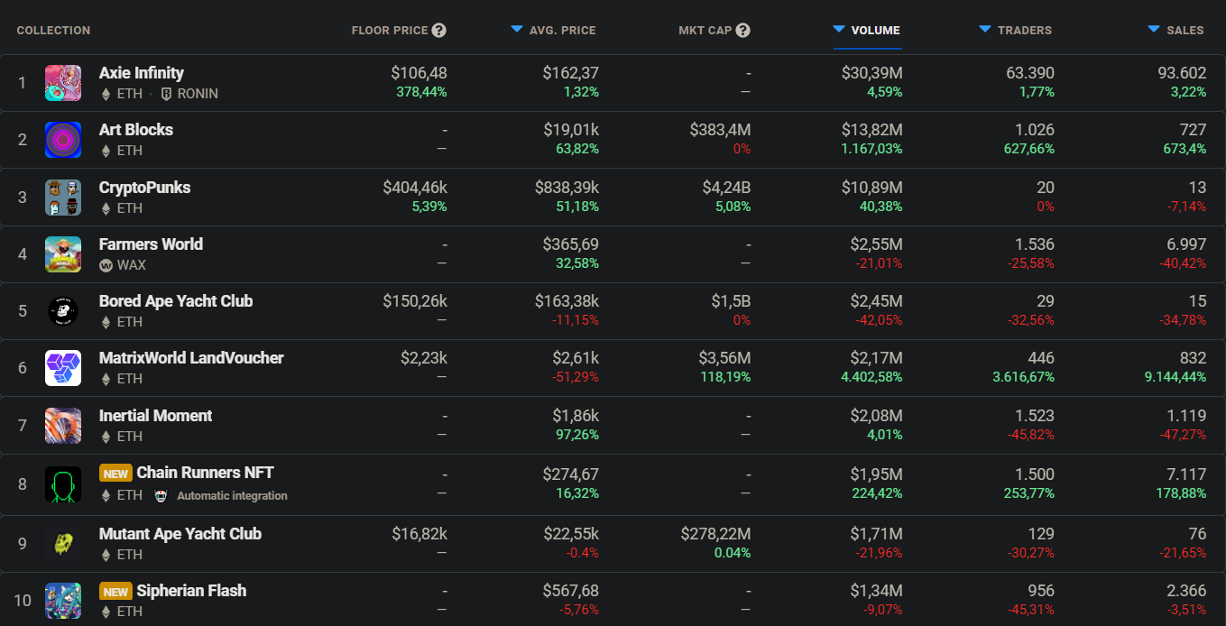Screen dimensions: 1226x626
Task: Open the Sipherian Flash collection name
Action: (x=192, y=591)
